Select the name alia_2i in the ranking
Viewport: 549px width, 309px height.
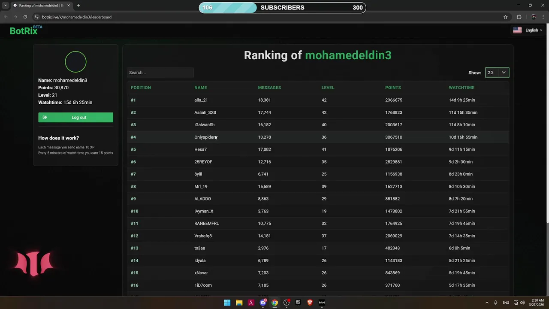pos(200,100)
